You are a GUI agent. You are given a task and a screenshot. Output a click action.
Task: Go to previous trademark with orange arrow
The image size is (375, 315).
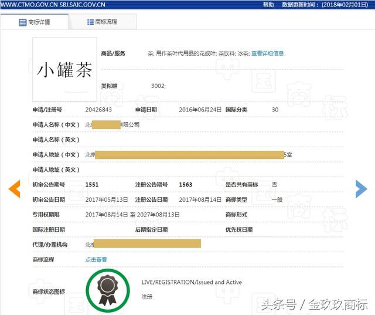14,189
